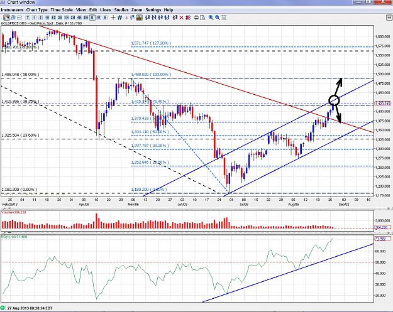This screenshot has width=393, height=312.
Task: Select the 8H time scale button
Action: [x=86, y=18]
